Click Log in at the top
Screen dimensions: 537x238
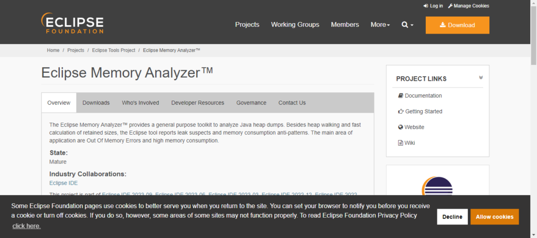(433, 6)
